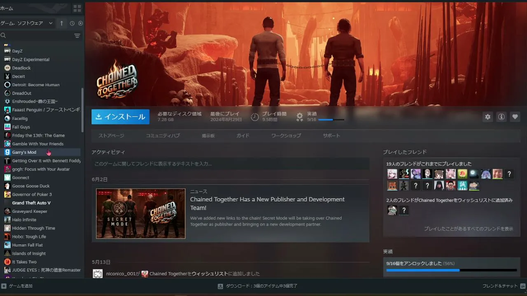Select the Graveyard Keeper icon
This screenshot has width=527, height=296.
coord(7,211)
